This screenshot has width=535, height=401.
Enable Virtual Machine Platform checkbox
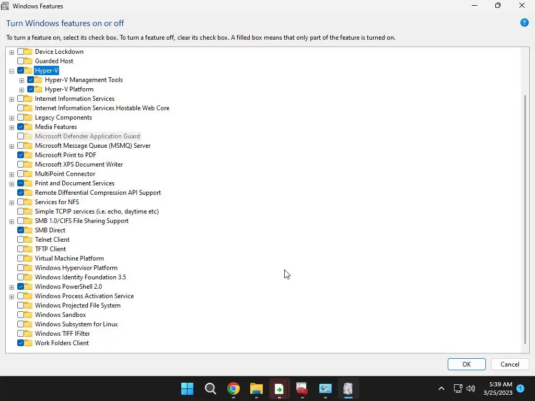(20, 258)
